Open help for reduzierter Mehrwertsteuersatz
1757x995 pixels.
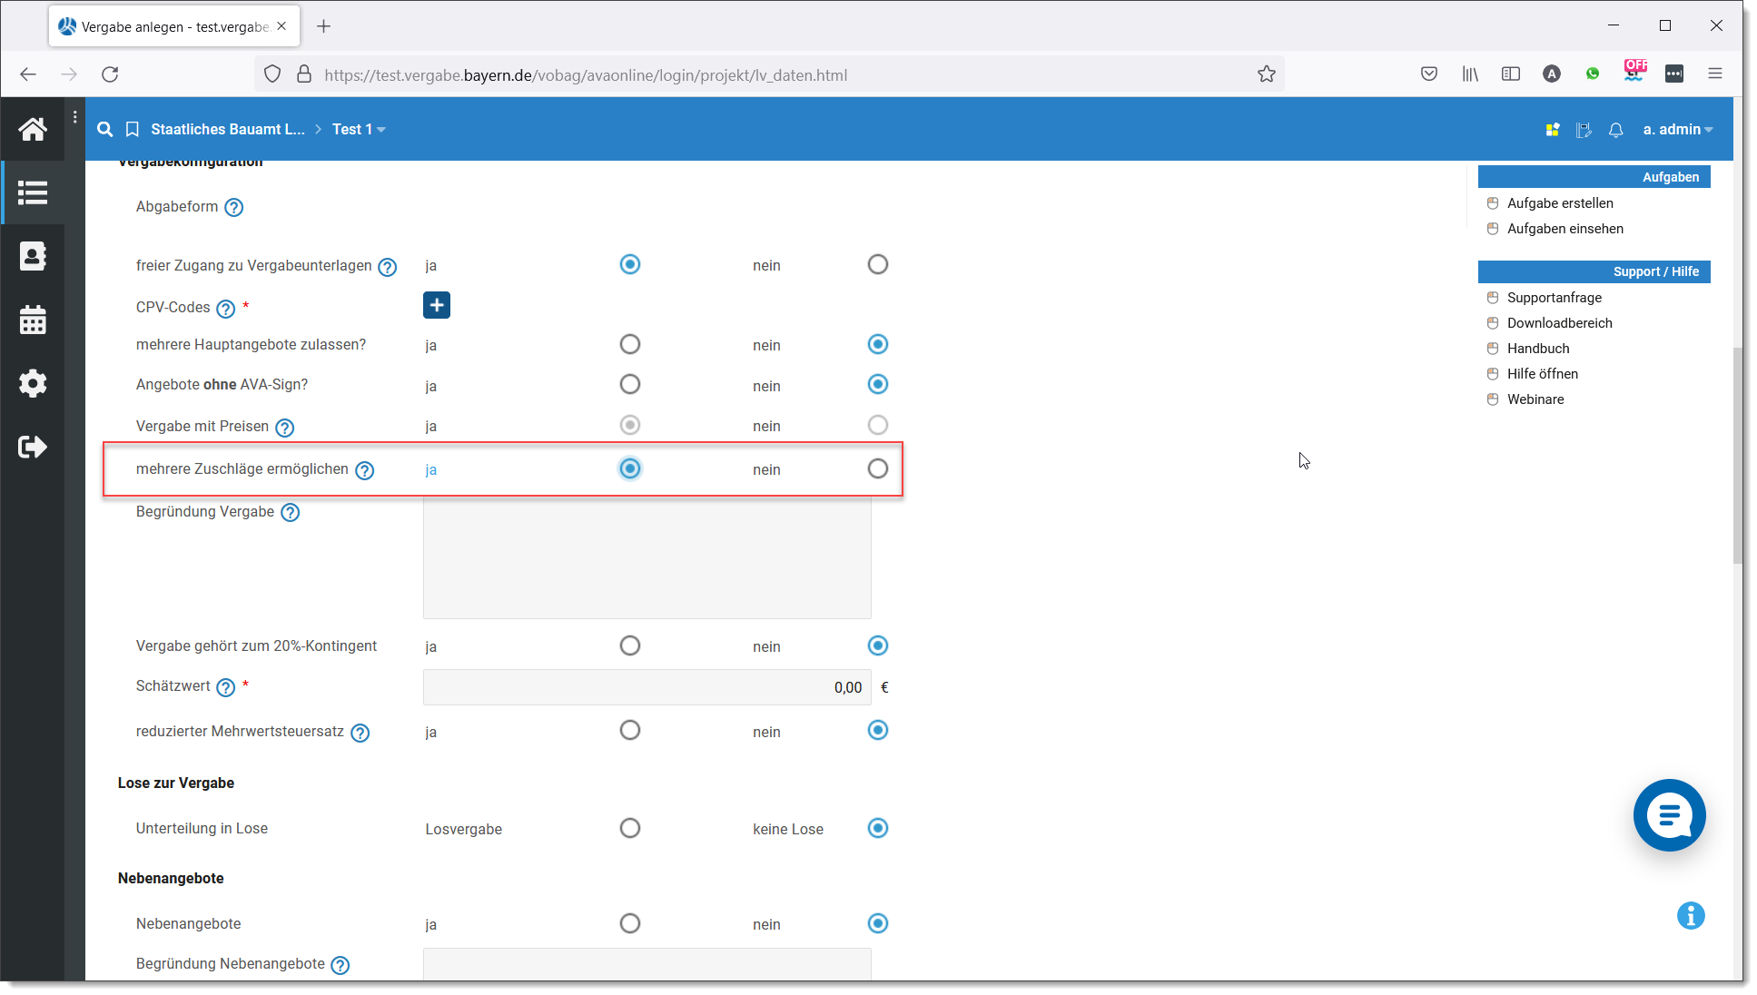pyautogui.click(x=360, y=733)
